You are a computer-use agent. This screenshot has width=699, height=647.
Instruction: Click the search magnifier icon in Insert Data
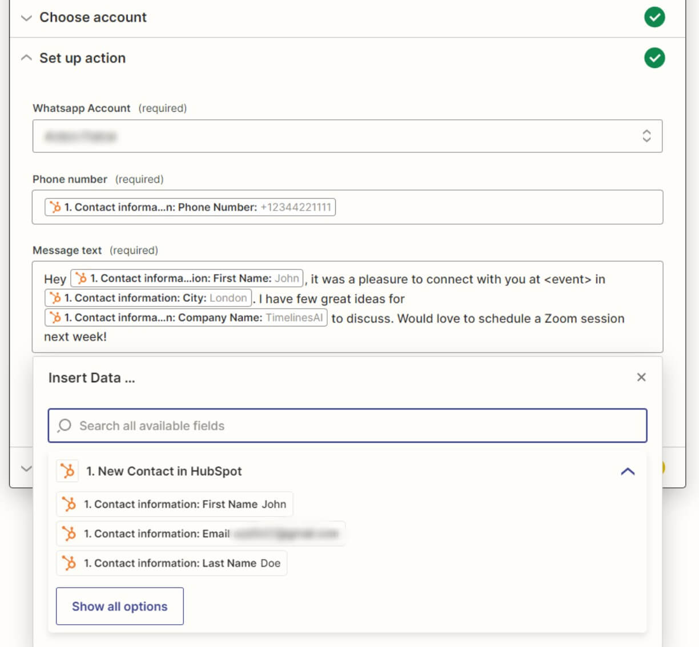pos(65,426)
